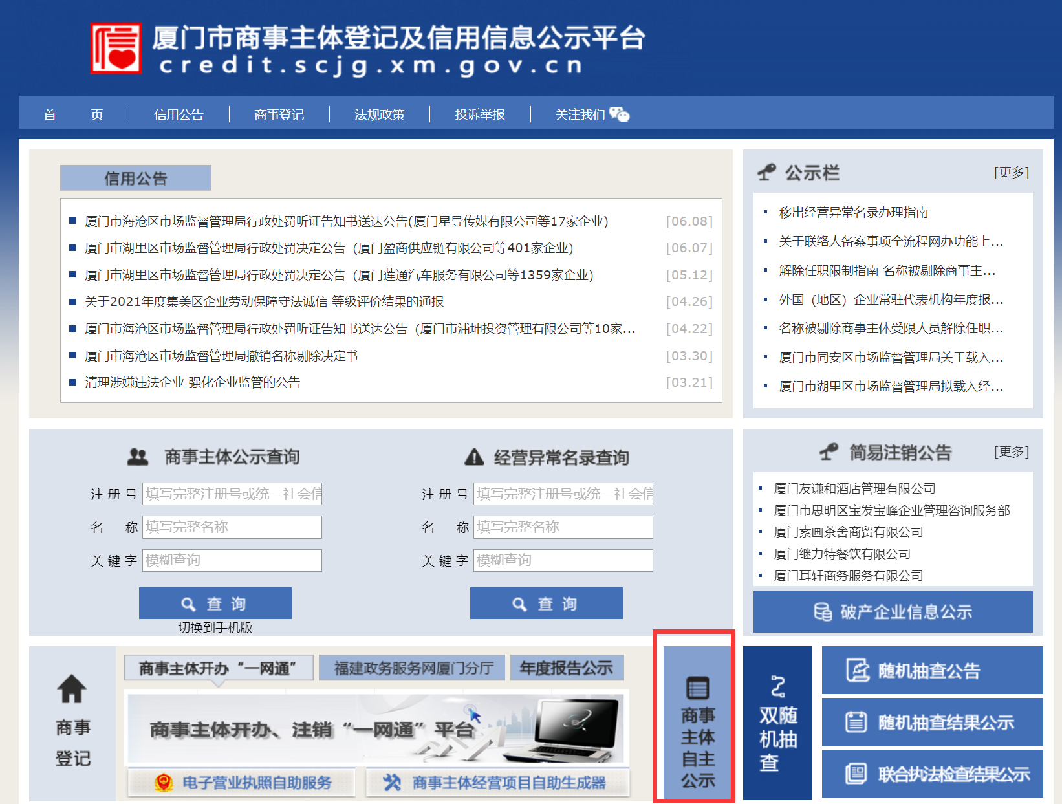1062x804 pixels.
Task: Open the 商事登记 navigation menu
Action: pos(279,114)
